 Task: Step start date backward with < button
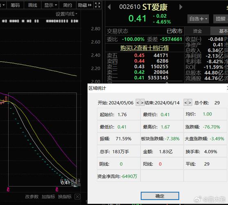point(138,103)
